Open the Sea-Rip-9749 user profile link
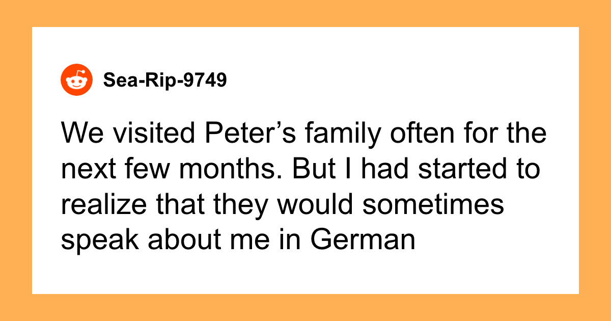The width and height of the screenshot is (611, 321). click(x=165, y=81)
